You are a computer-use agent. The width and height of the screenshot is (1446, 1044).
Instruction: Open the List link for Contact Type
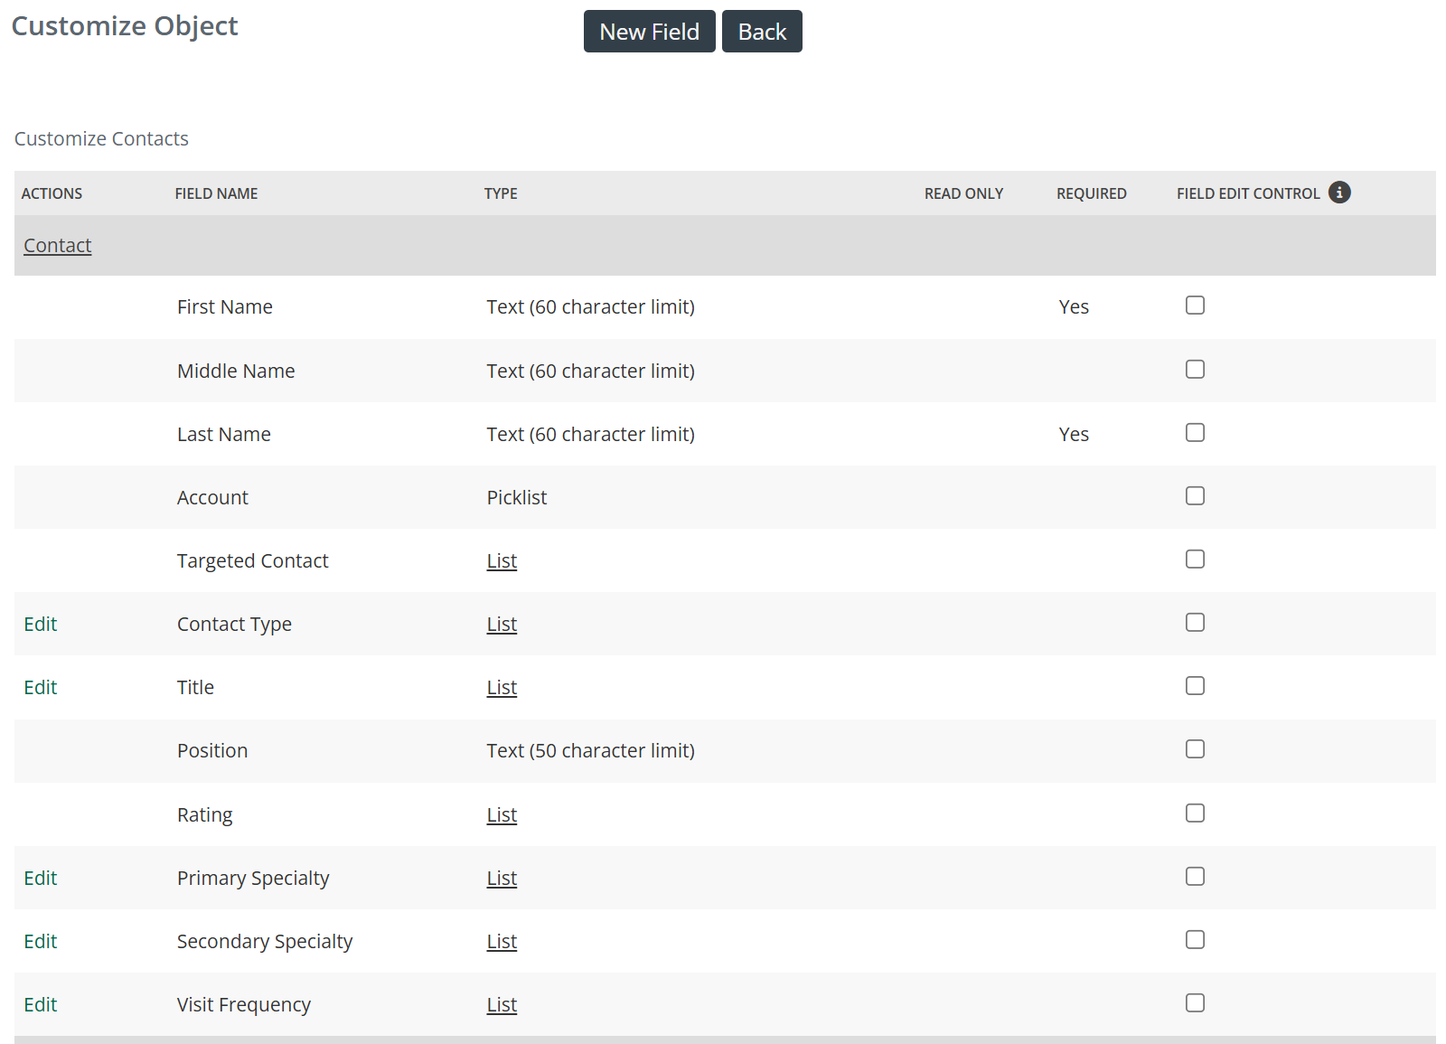click(502, 624)
